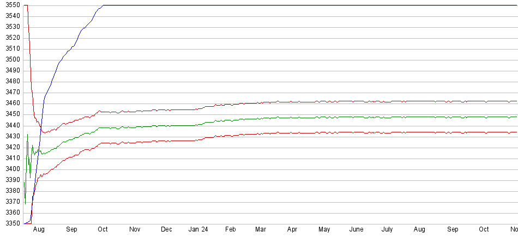
Task: Click the May label on the x-axis
Action: [324, 230]
